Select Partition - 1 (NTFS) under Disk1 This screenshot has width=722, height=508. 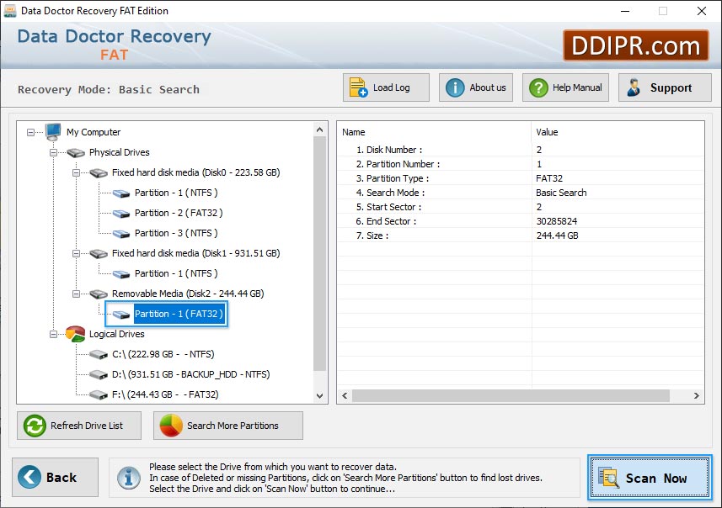pyautogui.click(x=176, y=273)
